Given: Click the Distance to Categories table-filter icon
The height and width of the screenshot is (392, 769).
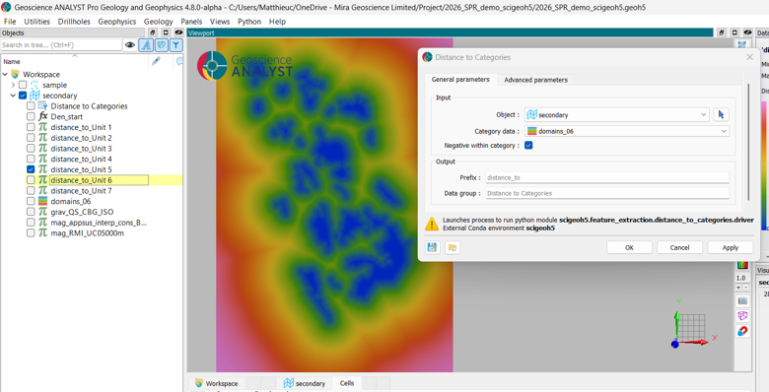Looking at the screenshot, I should 43,105.
